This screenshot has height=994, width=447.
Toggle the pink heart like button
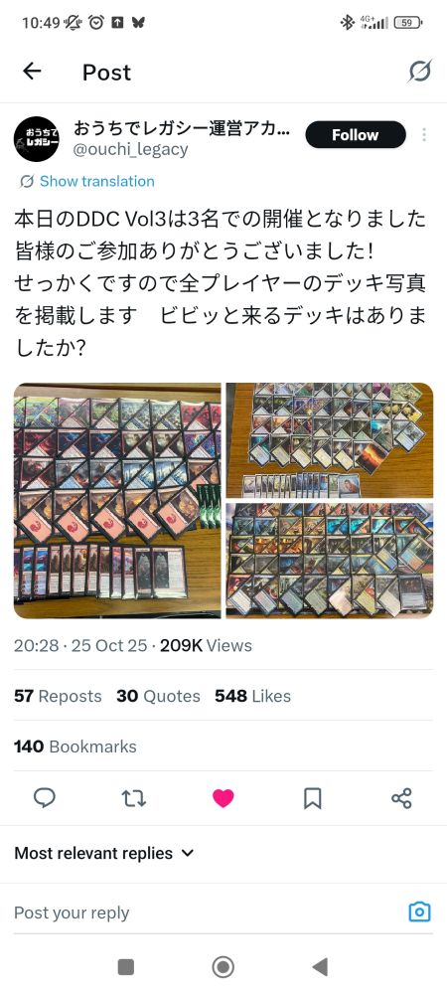[223, 798]
